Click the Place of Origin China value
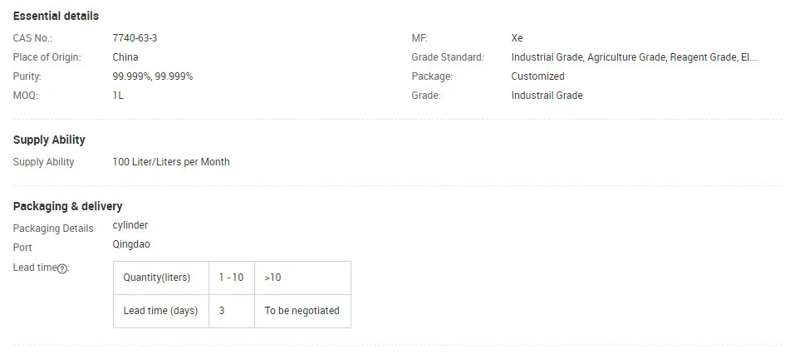This screenshot has height=354, width=785. [x=125, y=57]
